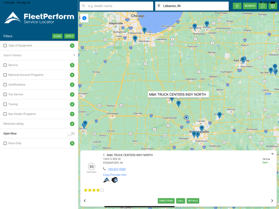Check the Key Vendor Programs checkbox

[x=5, y=114]
